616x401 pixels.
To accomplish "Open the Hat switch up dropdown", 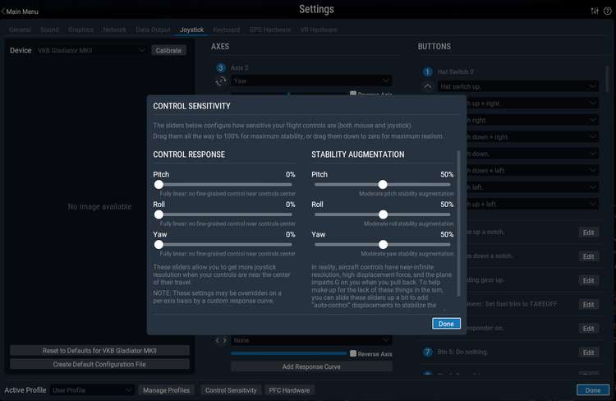I will point(517,86).
